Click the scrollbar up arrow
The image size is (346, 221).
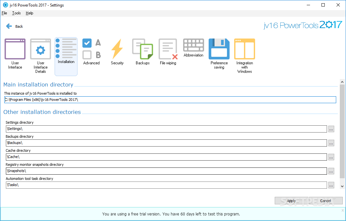(342, 82)
